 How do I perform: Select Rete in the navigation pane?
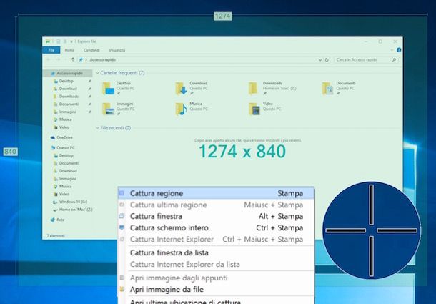click(x=60, y=220)
